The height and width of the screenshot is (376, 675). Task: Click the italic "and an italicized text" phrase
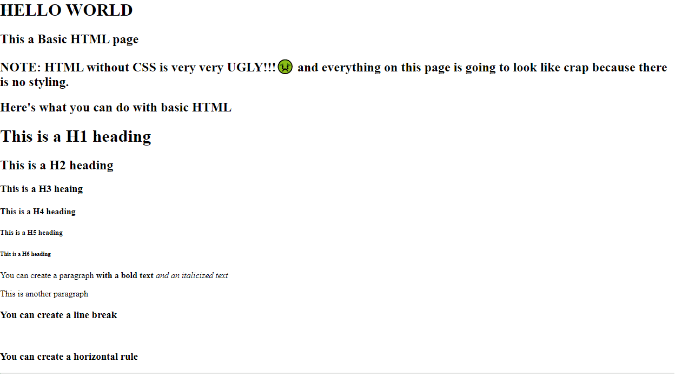[x=192, y=275]
